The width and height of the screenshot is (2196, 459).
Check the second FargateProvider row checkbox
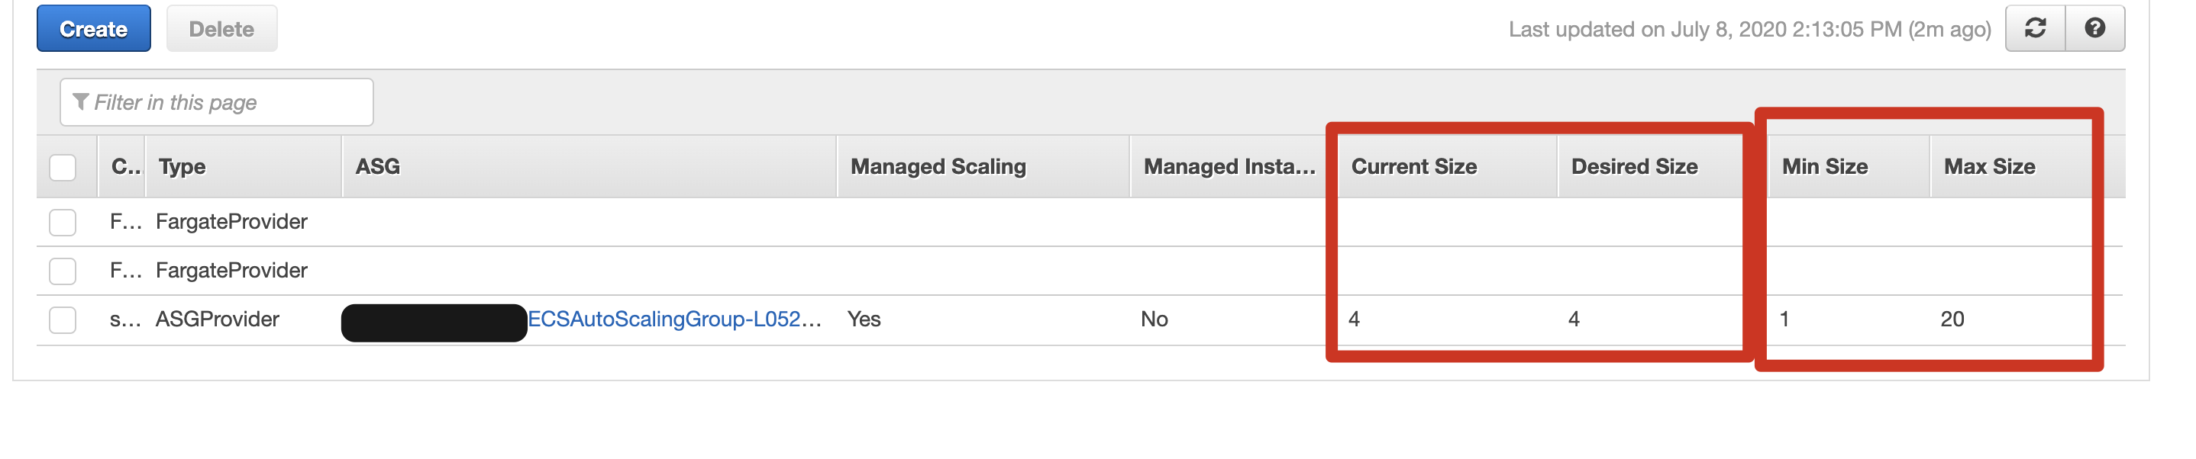(x=63, y=271)
